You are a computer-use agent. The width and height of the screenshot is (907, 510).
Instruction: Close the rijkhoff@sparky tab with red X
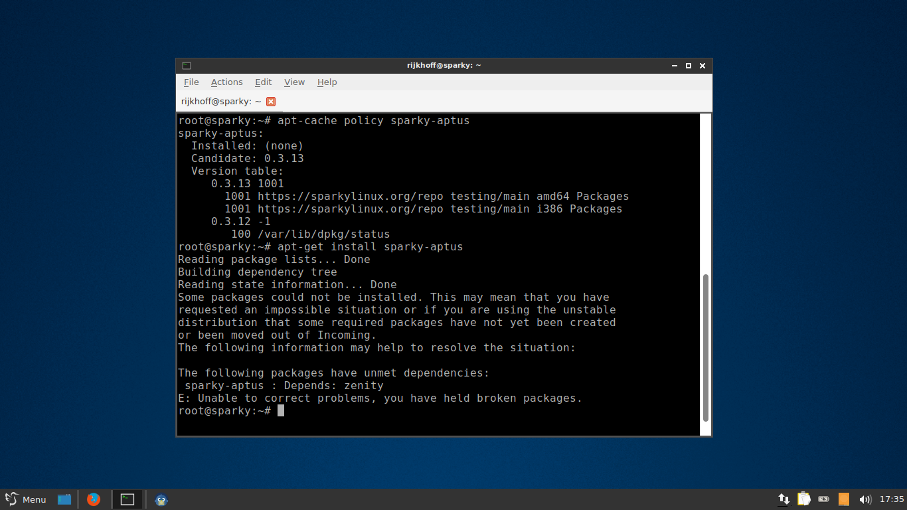point(271,102)
